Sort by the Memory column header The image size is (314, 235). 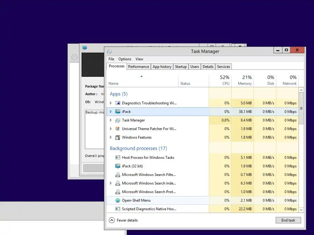pos(243,81)
